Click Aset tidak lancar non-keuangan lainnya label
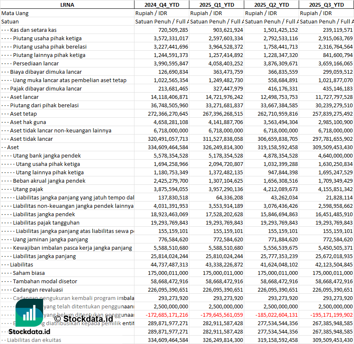 pos(60,130)
